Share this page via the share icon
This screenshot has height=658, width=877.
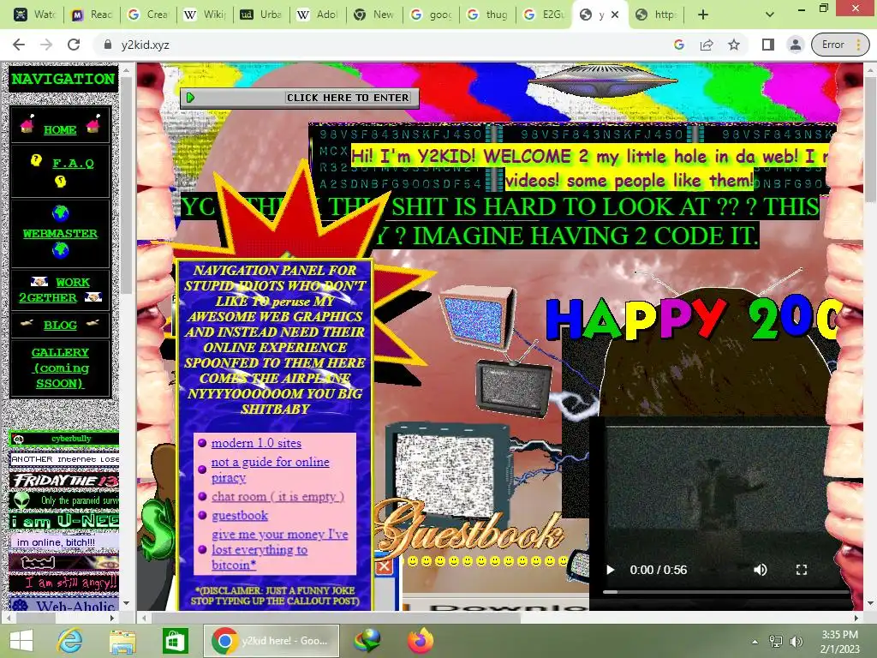pos(707,45)
